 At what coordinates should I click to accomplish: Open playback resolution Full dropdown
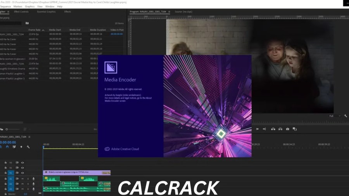click(335, 116)
